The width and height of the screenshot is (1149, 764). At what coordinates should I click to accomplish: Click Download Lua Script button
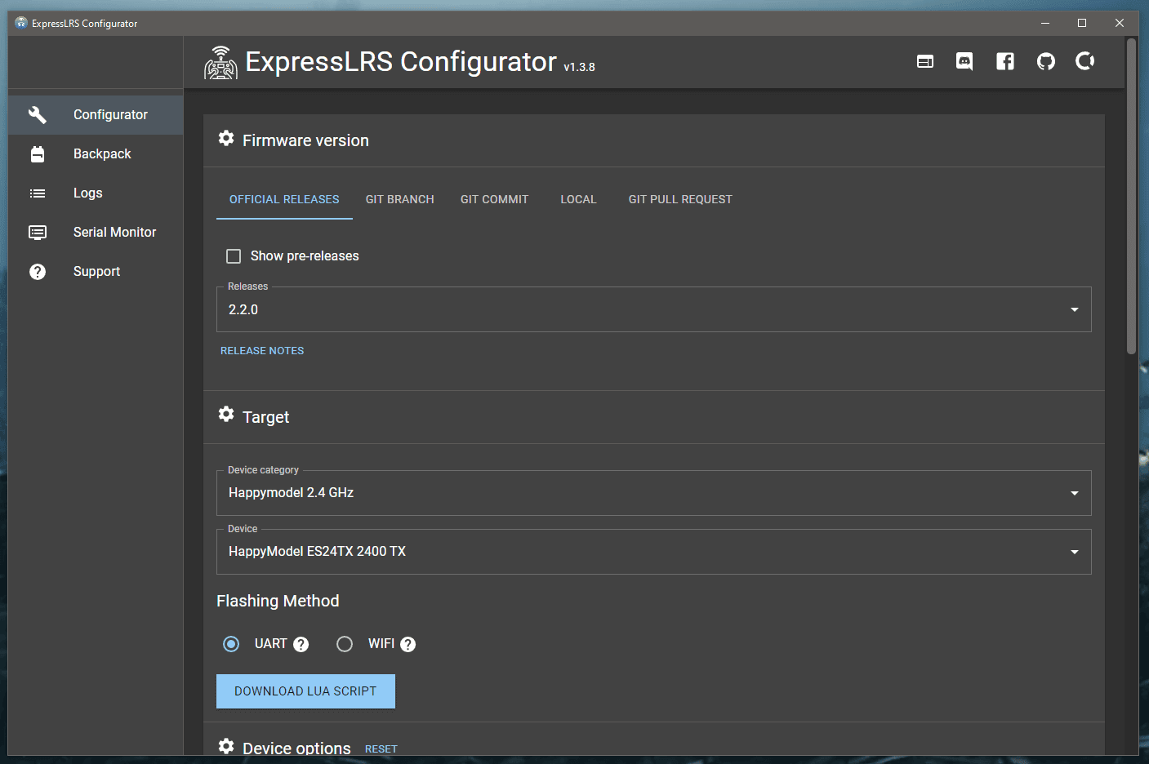305,691
